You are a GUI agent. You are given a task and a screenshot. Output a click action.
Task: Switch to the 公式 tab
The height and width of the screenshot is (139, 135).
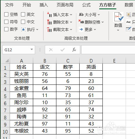pos(86,5)
